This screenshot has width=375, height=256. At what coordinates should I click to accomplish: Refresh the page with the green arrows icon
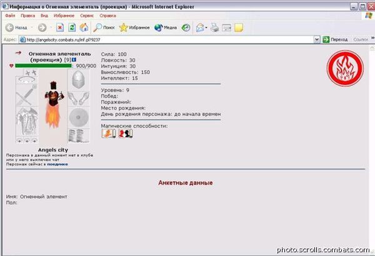[72, 27]
